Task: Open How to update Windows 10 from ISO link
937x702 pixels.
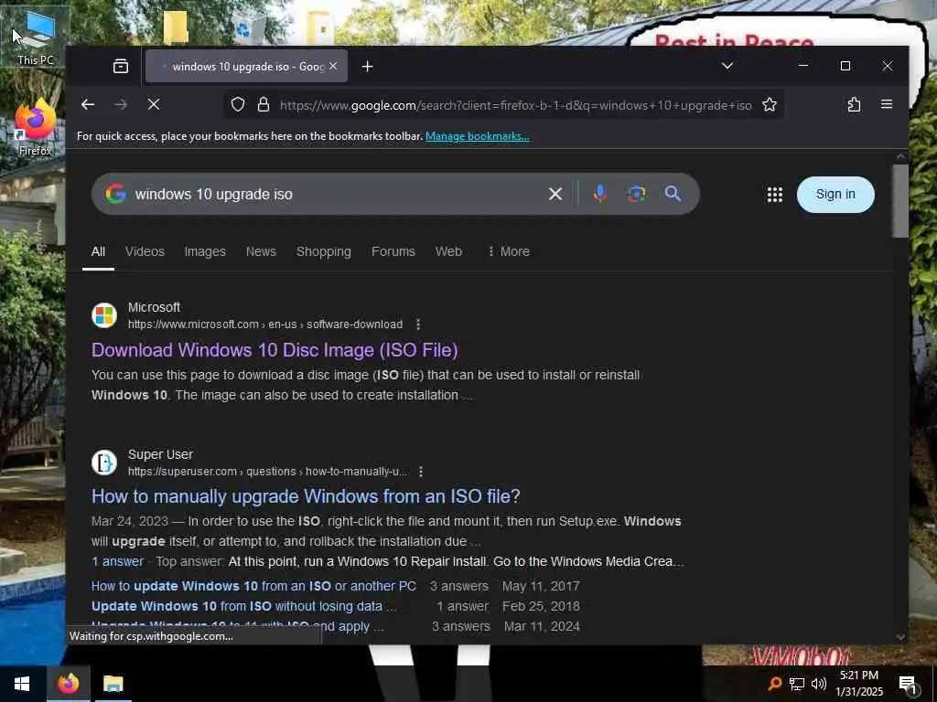Action: 254,586
